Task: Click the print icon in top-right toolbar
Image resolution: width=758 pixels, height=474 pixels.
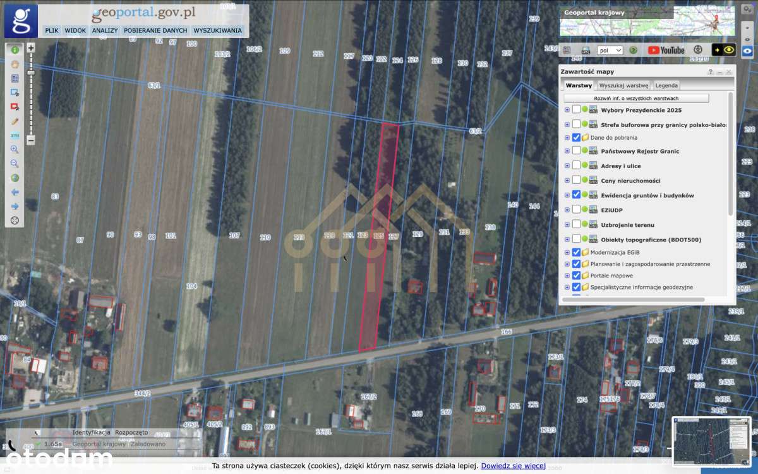Action: [586, 50]
